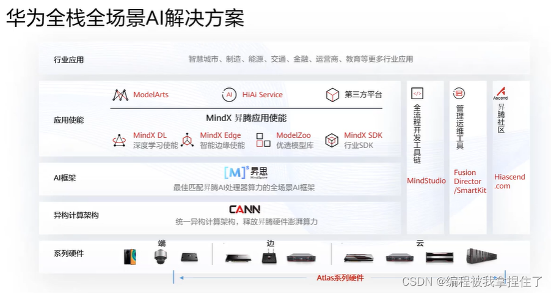Click the vertical 昇腾社区 text

501,118
